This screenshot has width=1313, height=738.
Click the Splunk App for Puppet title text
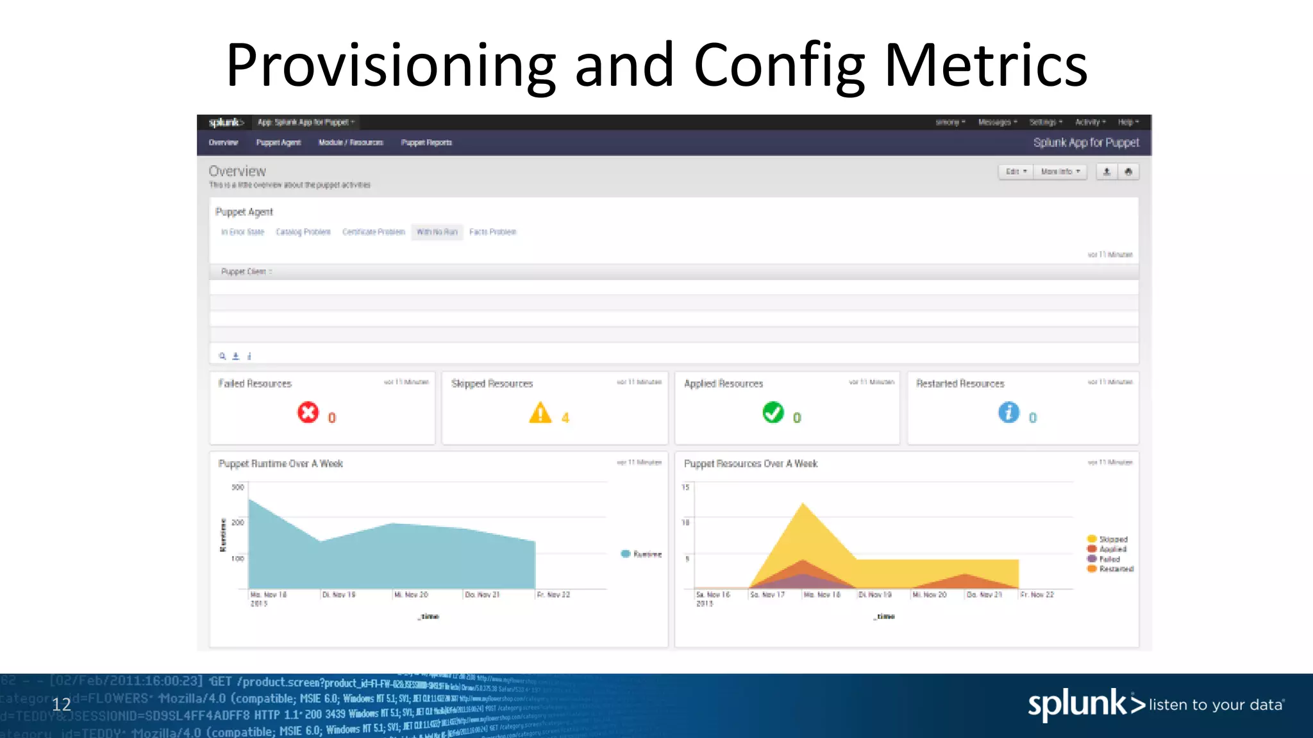1086,143
